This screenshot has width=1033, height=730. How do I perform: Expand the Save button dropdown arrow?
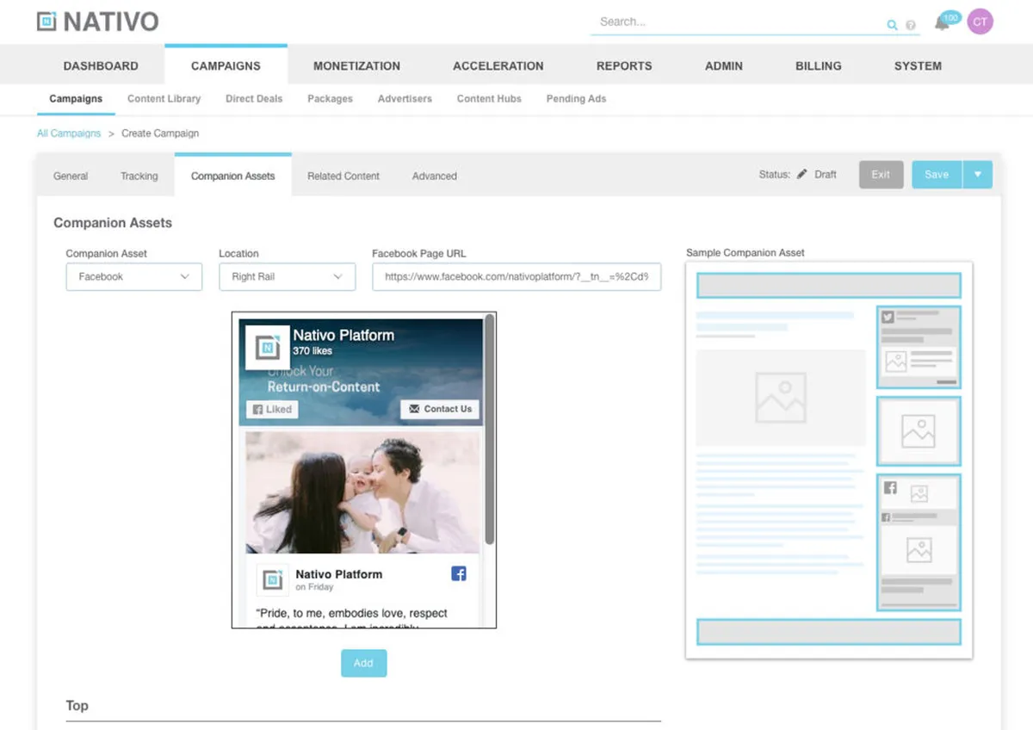977,174
